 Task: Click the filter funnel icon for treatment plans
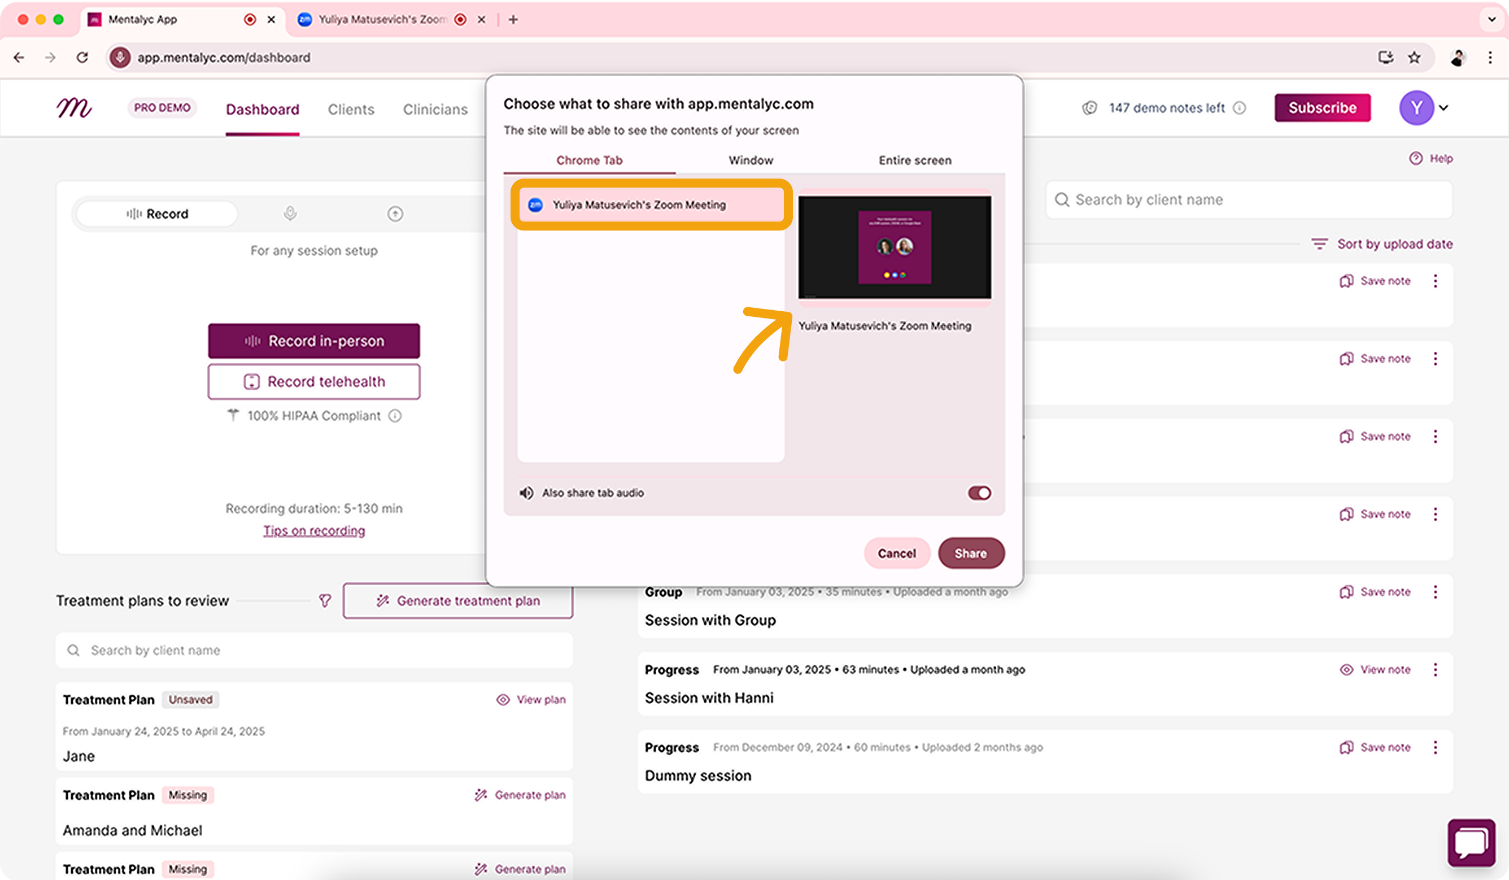pos(325,601)
